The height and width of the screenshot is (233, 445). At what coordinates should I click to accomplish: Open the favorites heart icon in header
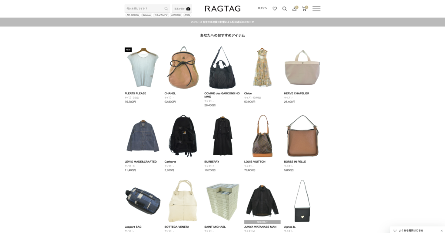point(275,9)
